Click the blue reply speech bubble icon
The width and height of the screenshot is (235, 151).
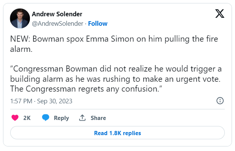click(45, 118)
